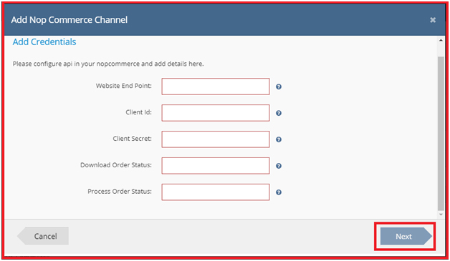Click the 'Please configure api' instruction text
450x261 pixels.
pyautogui.click(x=108, y=64)
